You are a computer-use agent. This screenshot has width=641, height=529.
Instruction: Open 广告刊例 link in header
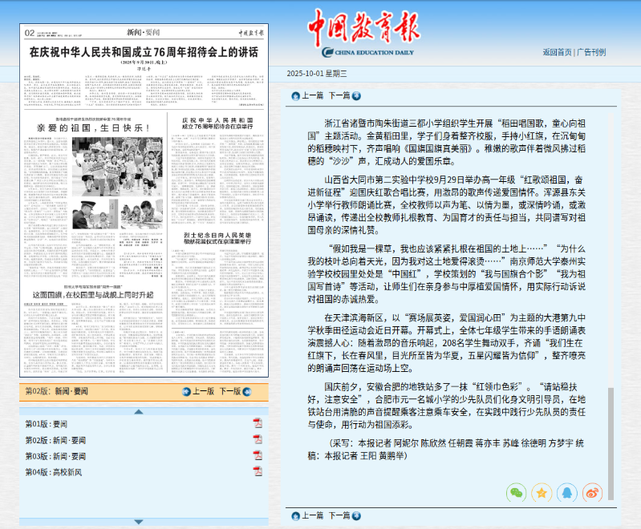(591, 52)
